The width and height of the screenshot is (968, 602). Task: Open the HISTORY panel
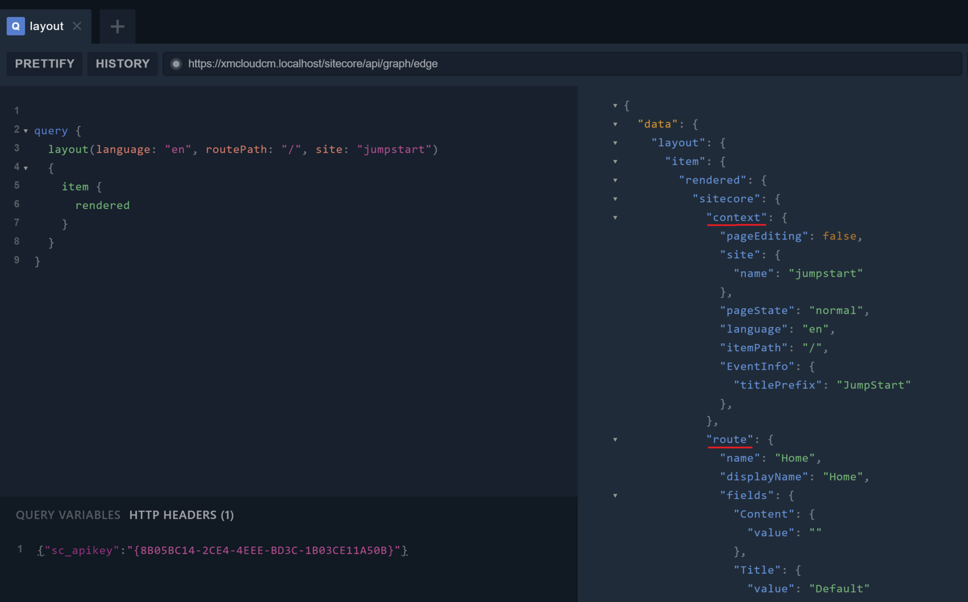[122, 63]
